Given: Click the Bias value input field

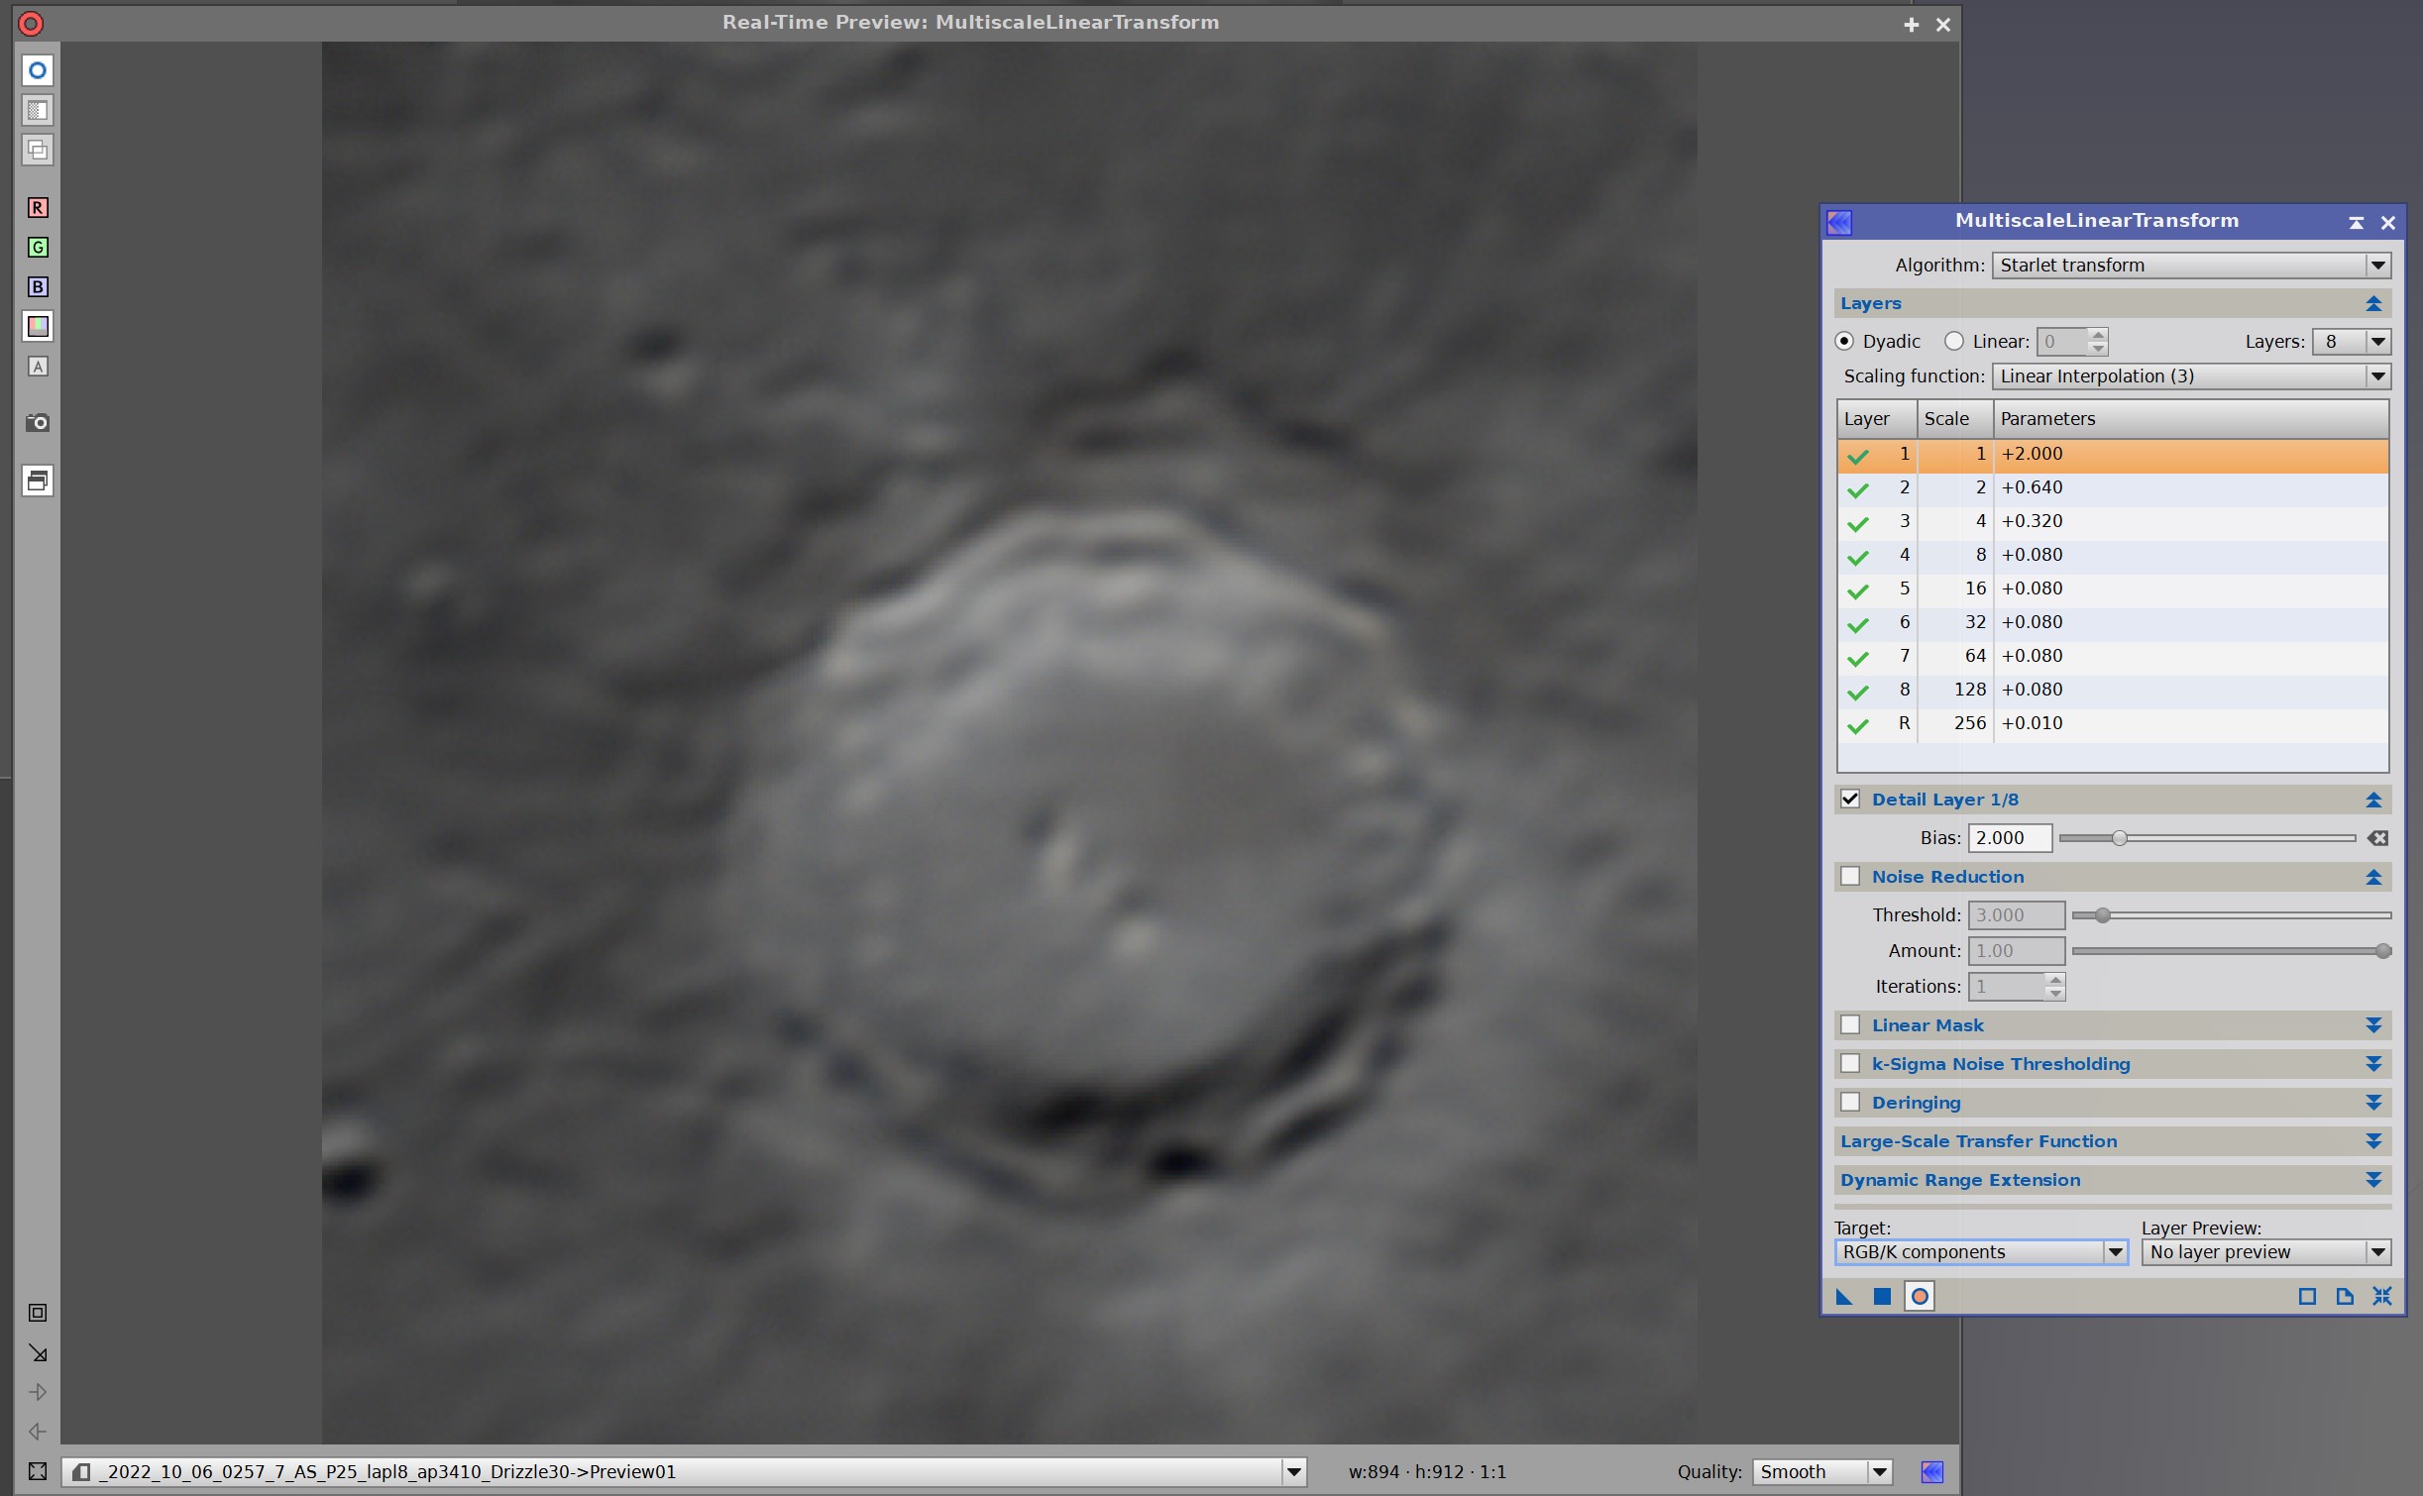Looking at the screenshot, I should [x=2009, y=839].
